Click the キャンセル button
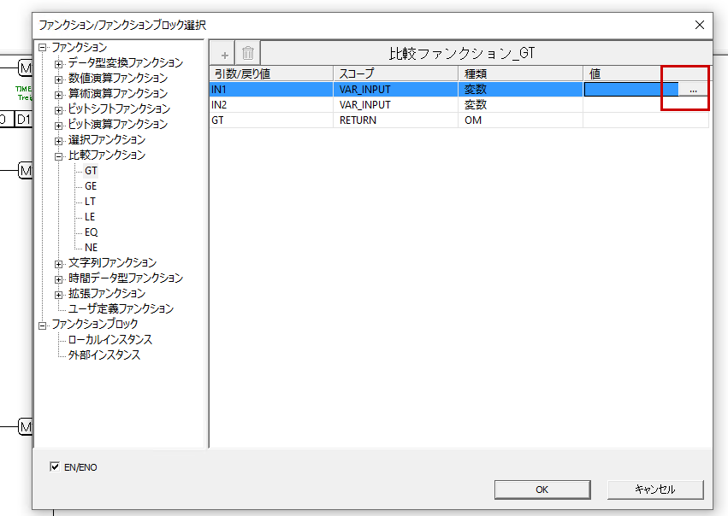Viewport: 728px width, 516px height. tap(655, 490)
